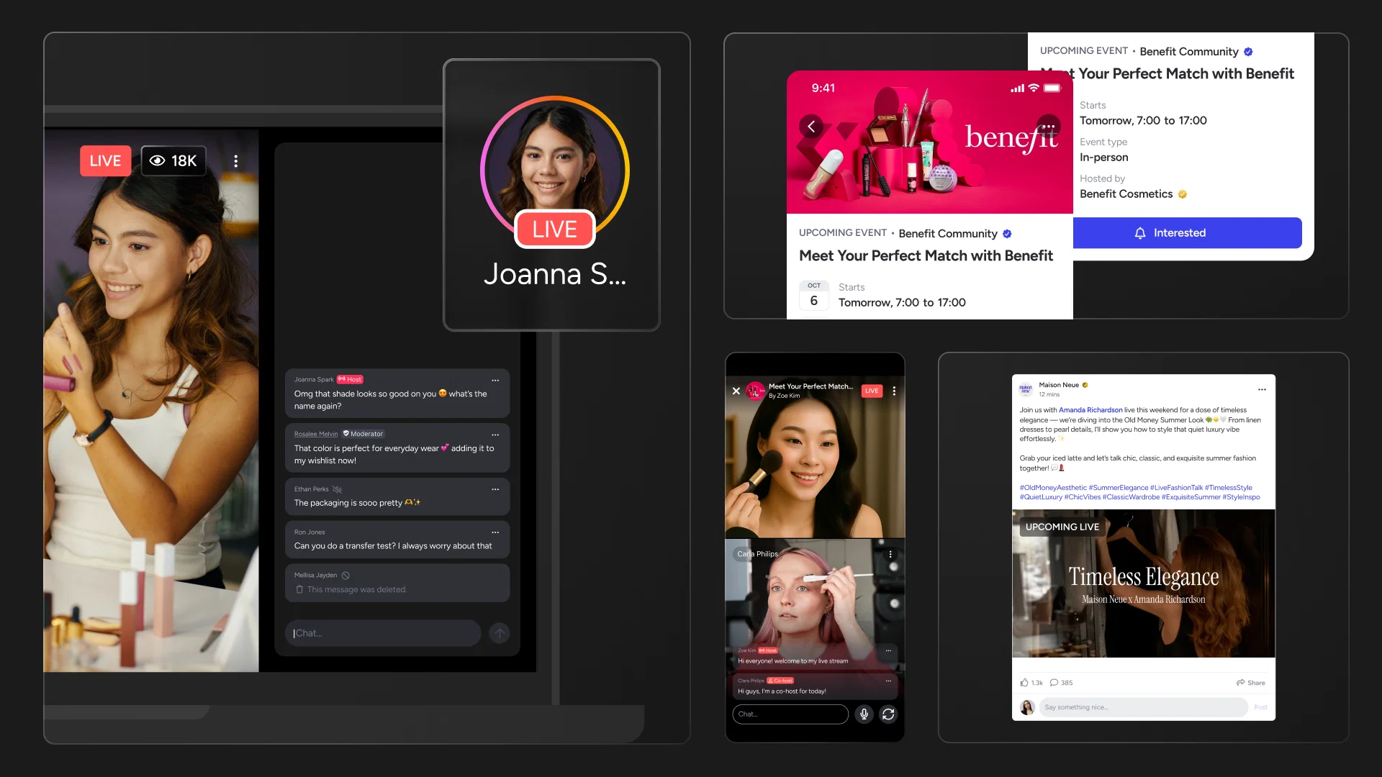Toggle the microphone in the mobile live stream
1382x777 pixels.
point(864,714)
